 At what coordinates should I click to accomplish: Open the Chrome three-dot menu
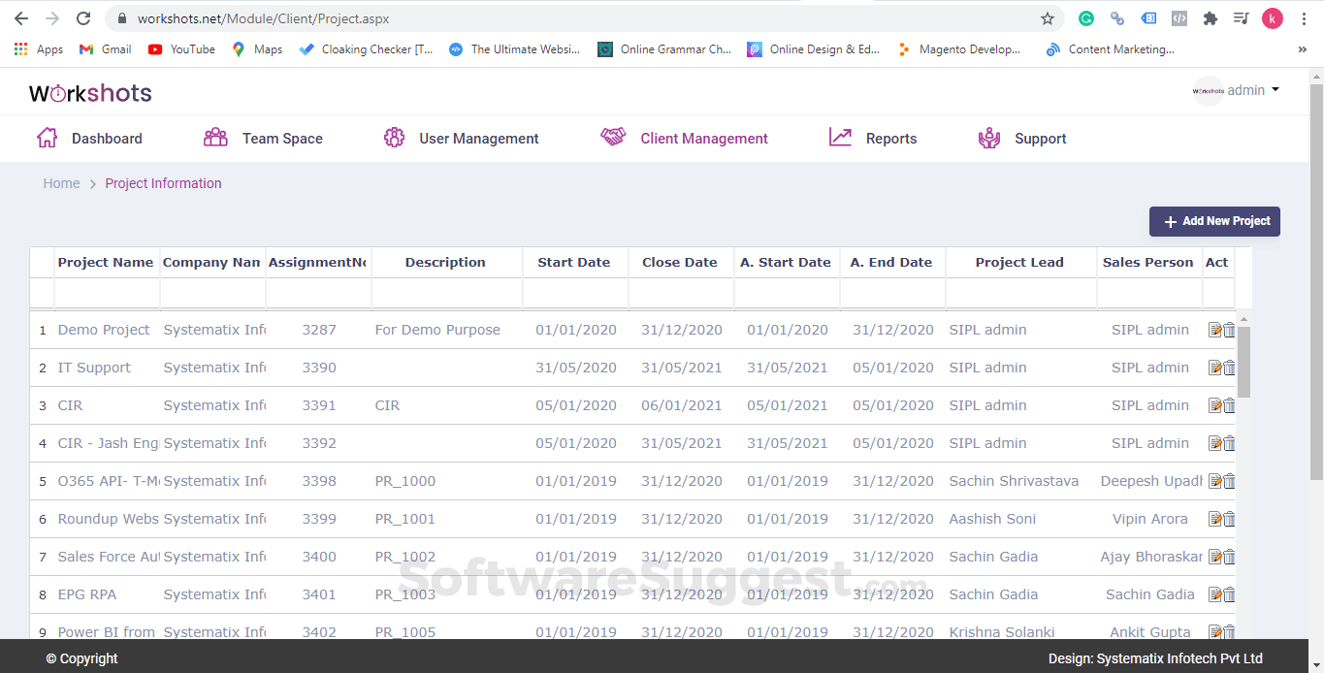1303,17
